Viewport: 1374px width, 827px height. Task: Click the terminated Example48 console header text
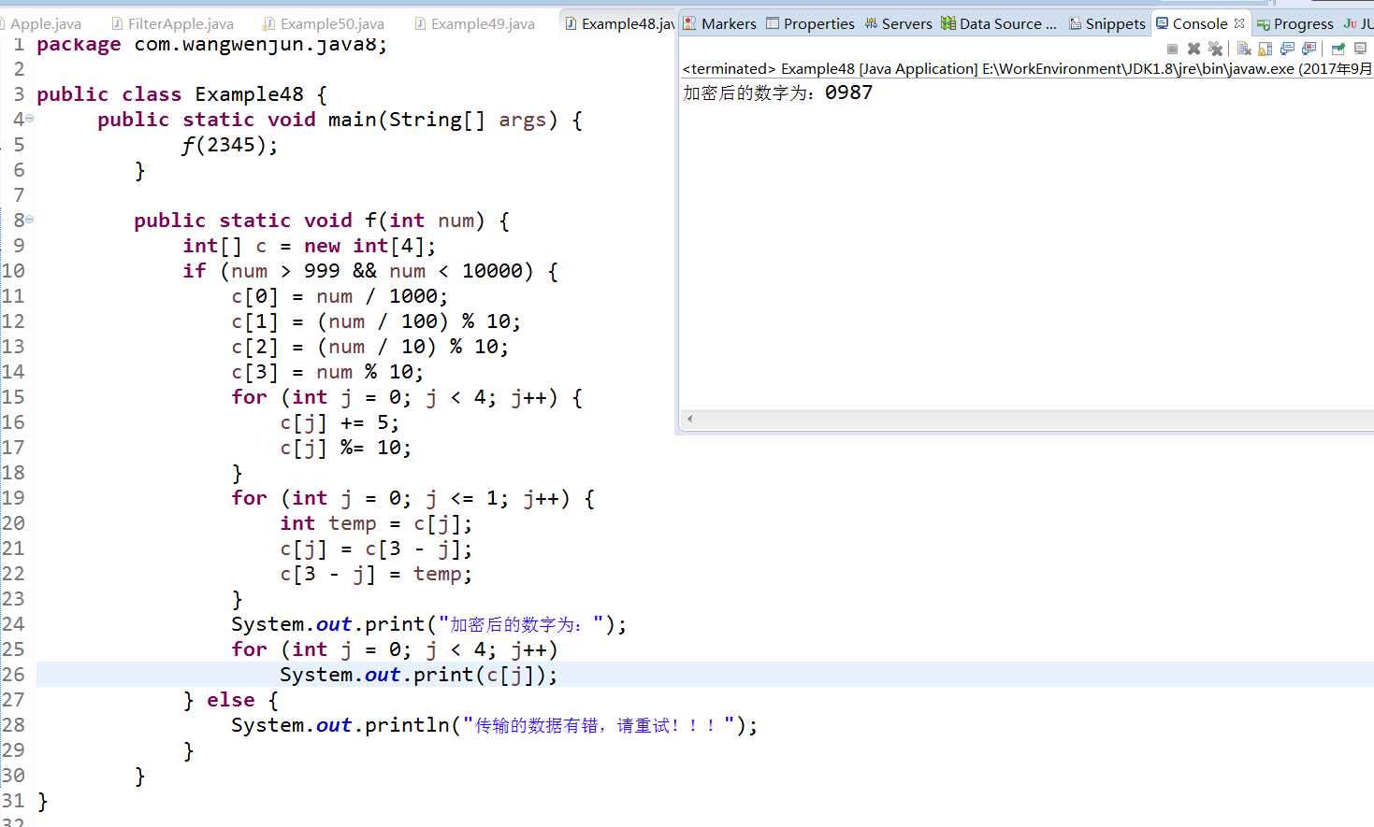[x=1027, y=68]
